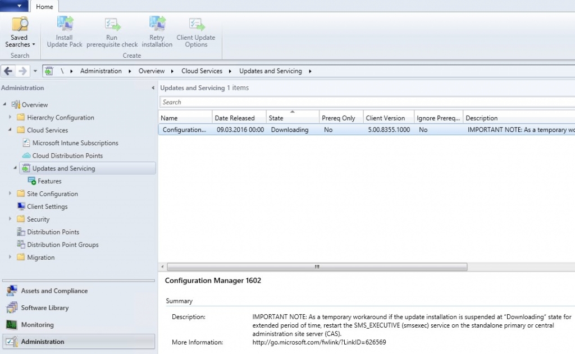Screen dimensions: 575x354
Task: Select the Features tree item label
Action: coord(49,181)
